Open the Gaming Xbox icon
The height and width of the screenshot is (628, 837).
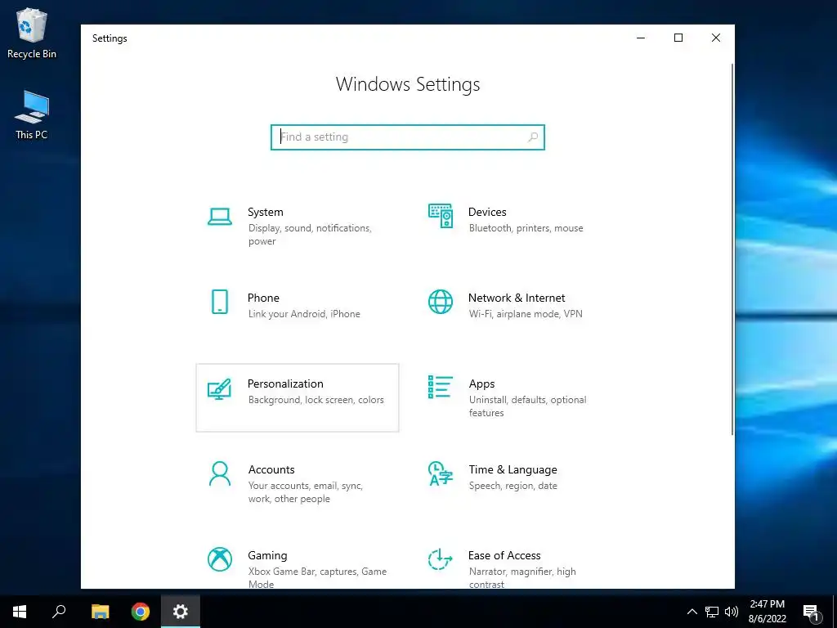pos(219,559)
